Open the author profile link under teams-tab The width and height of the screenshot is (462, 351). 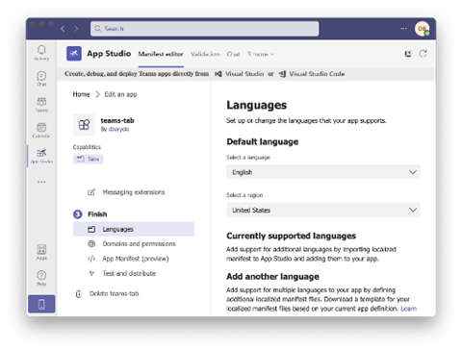(118, 129)
